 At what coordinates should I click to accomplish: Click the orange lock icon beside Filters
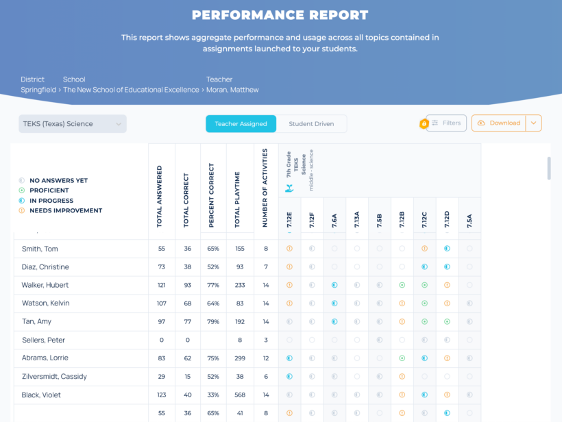click(x=424, y=124)
